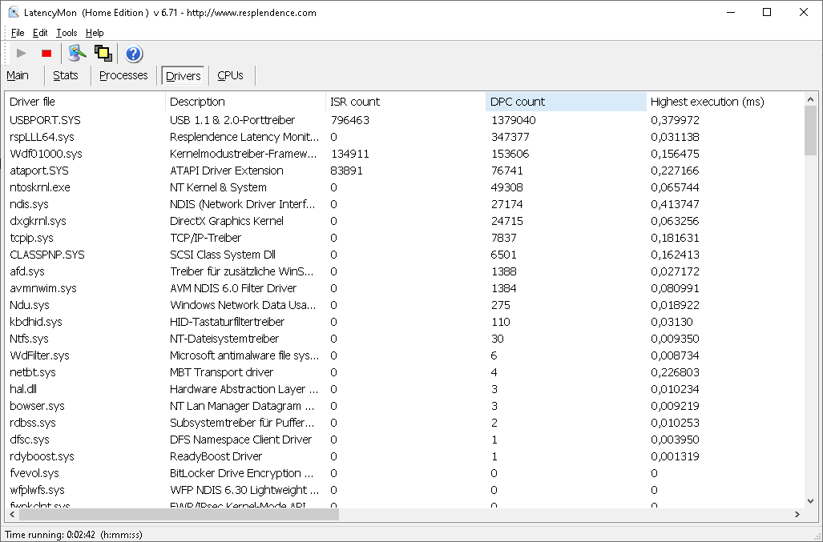Select the Ntfs.sys driver row

404,339
